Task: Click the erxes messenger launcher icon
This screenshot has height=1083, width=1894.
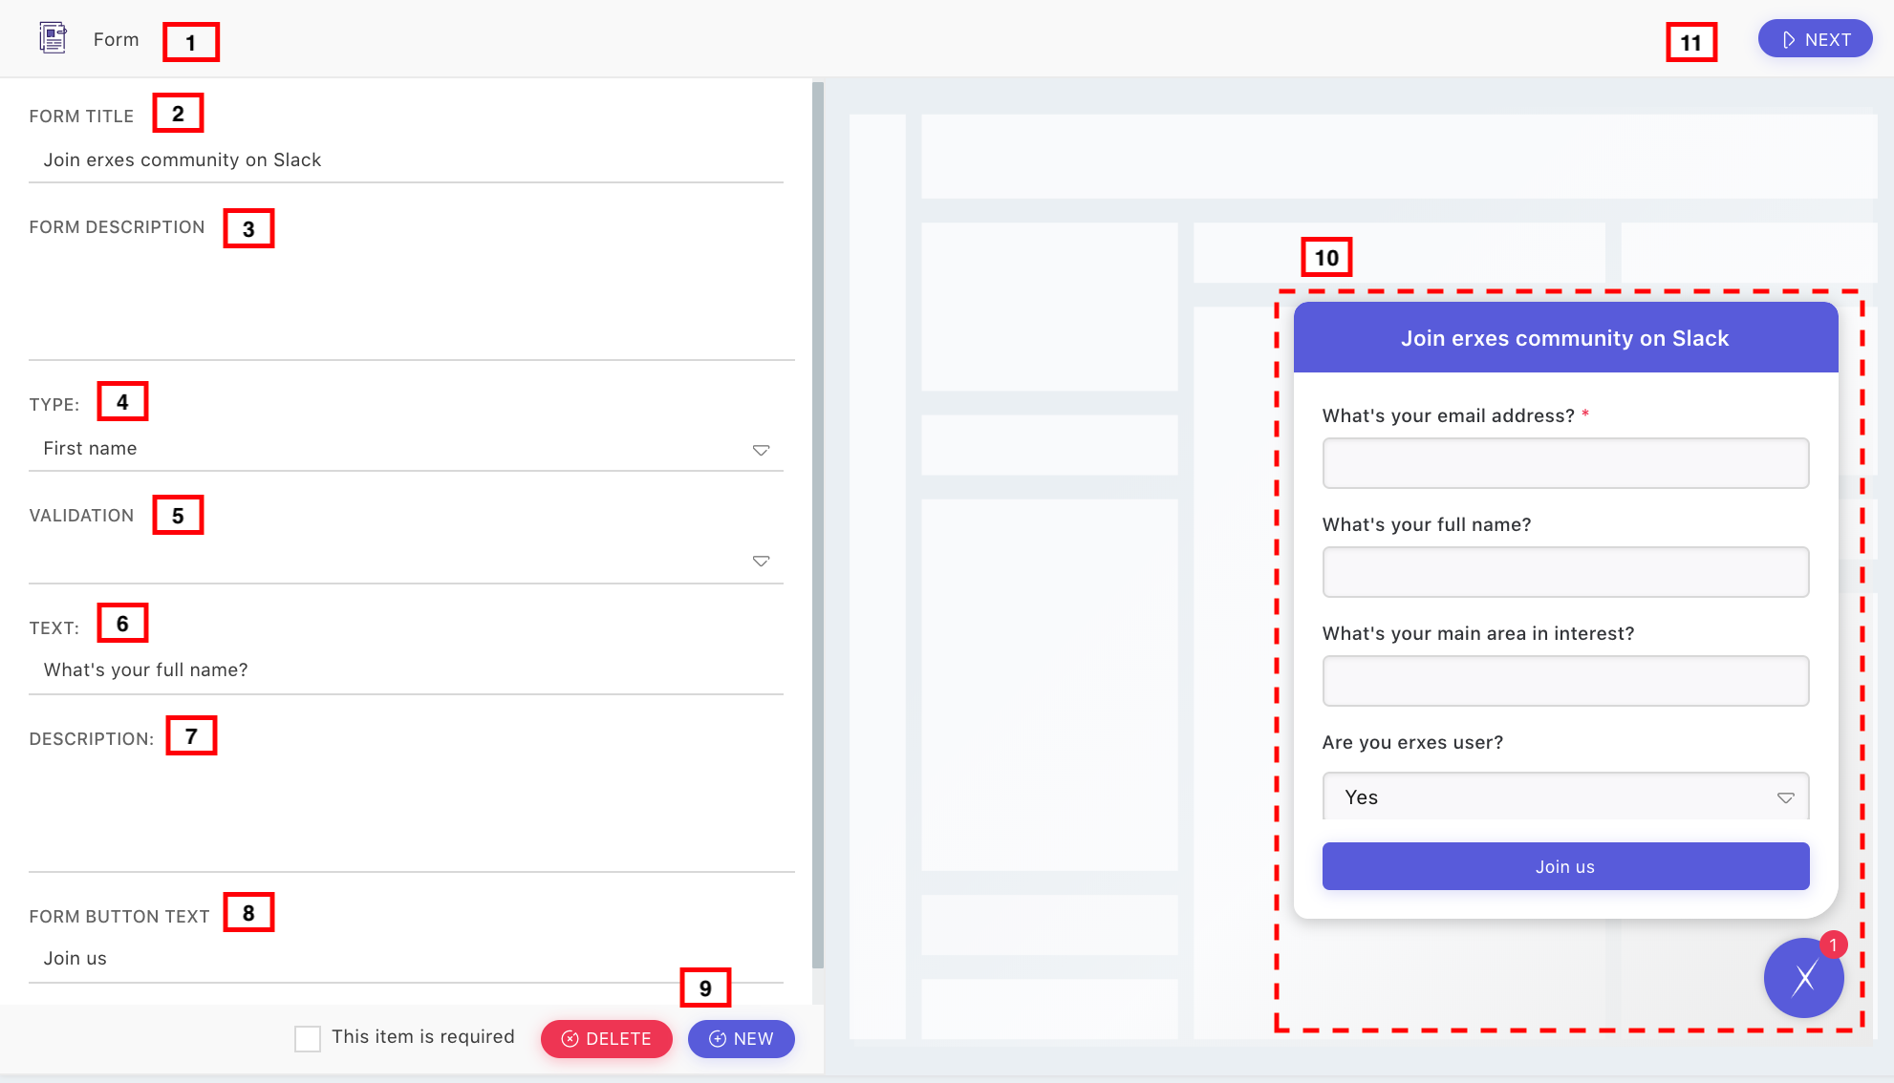Action: (x=1803, y=978)
